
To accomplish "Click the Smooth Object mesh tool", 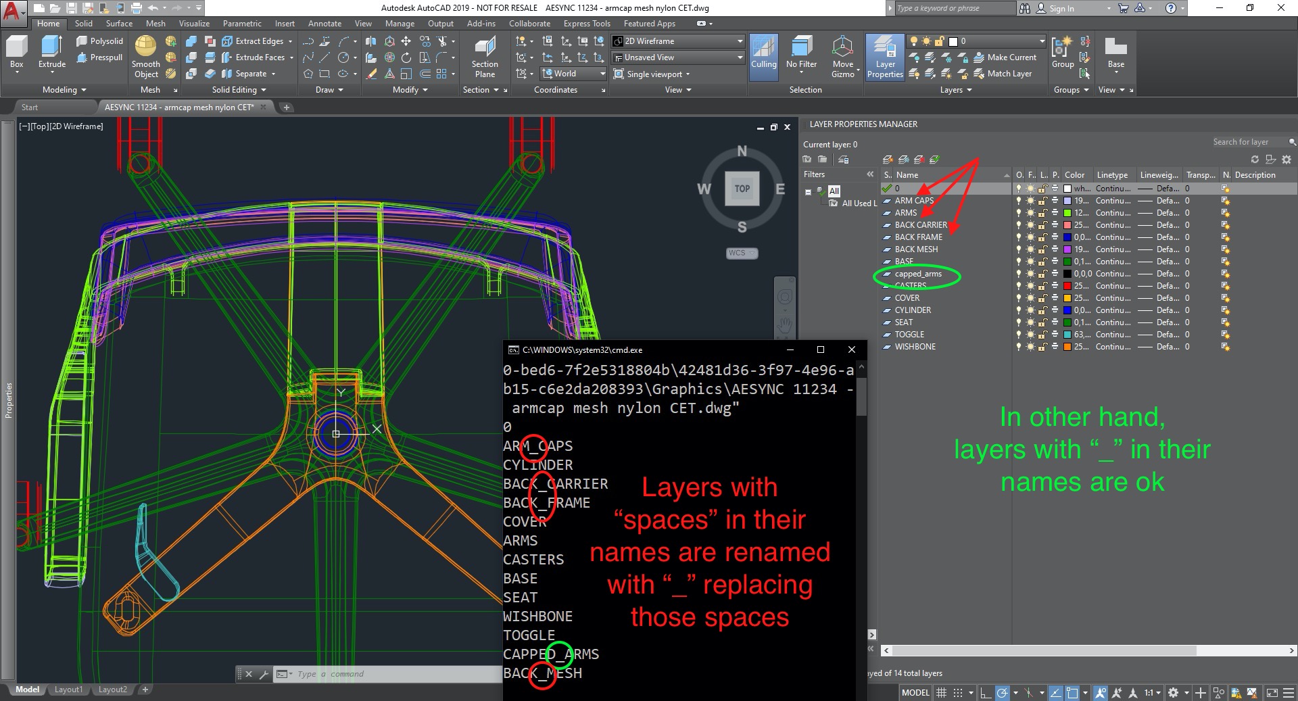I will [146, 57].
